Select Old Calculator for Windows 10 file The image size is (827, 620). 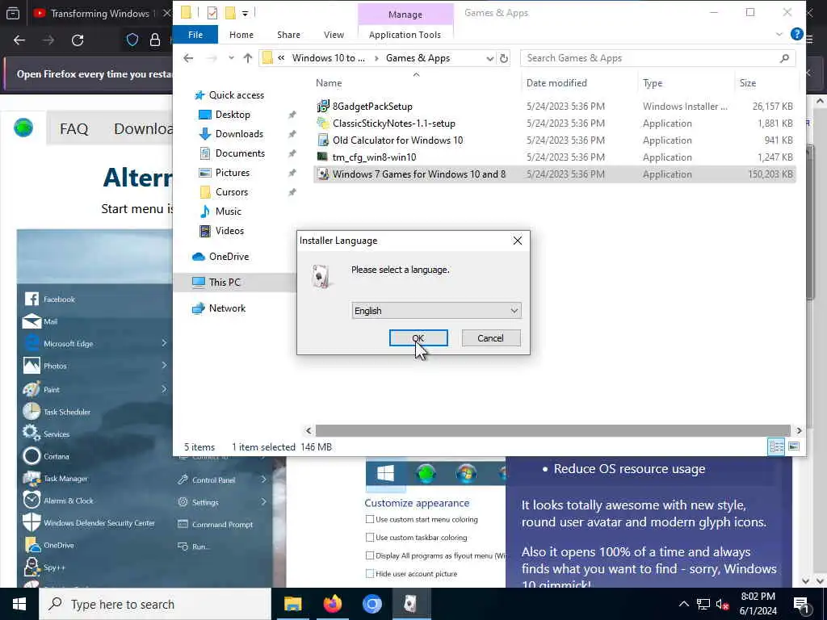tap(397, 140)
